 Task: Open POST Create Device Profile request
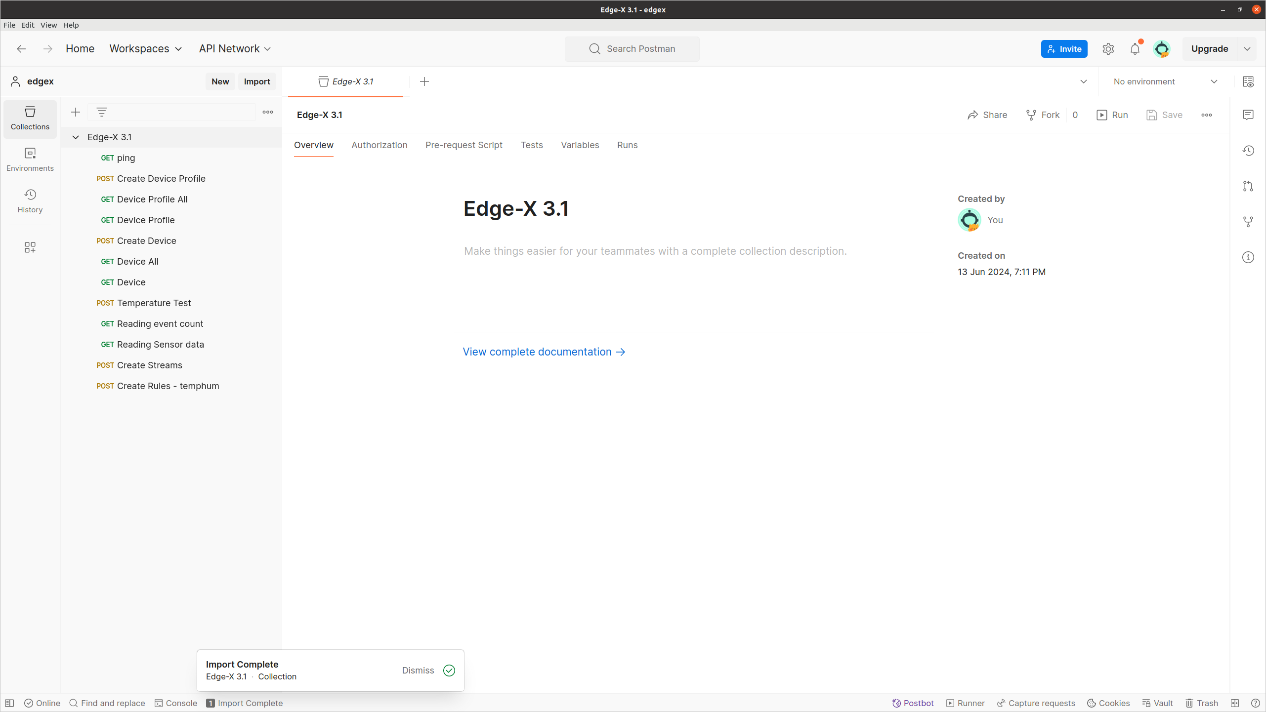(171, 179)
